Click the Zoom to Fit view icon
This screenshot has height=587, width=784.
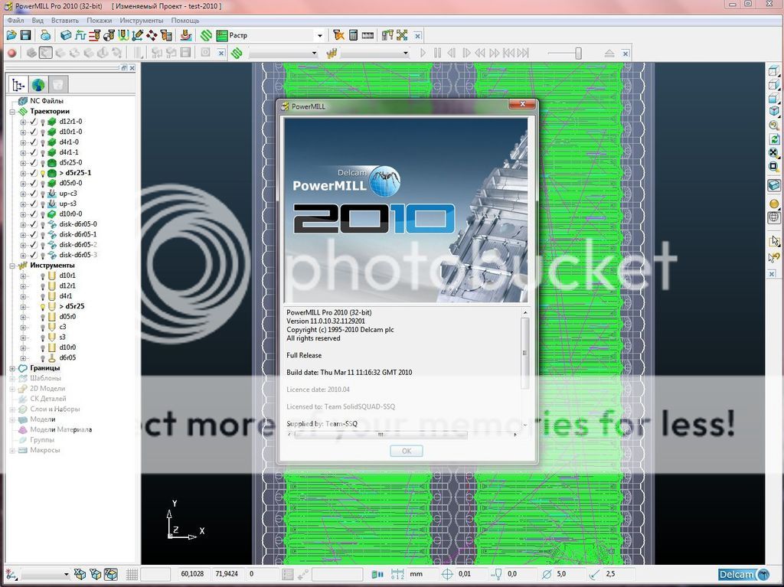pos(773,152)
